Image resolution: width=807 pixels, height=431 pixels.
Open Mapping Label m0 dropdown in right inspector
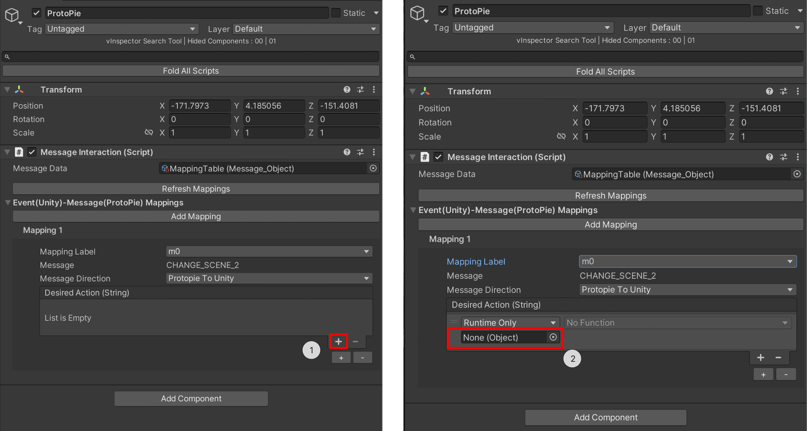coord(688,261)
